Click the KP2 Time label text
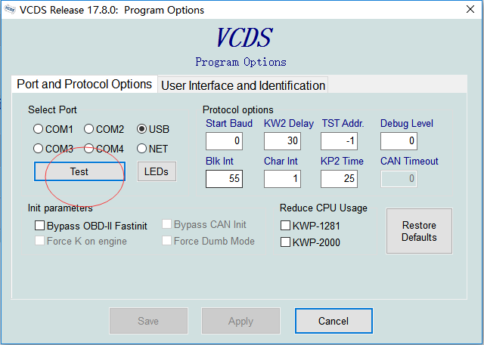484x345 pixels. 342,161
